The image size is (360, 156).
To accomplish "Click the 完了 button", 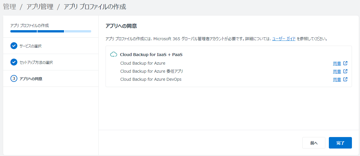I will 340,143.
